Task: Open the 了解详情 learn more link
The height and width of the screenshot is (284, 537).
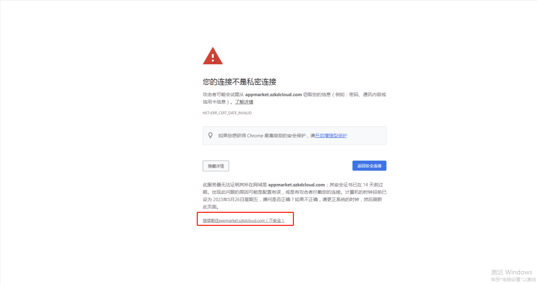Action: point(244,102)
